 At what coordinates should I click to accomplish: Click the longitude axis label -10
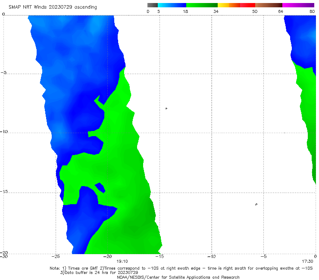click(x=211, y=256)
